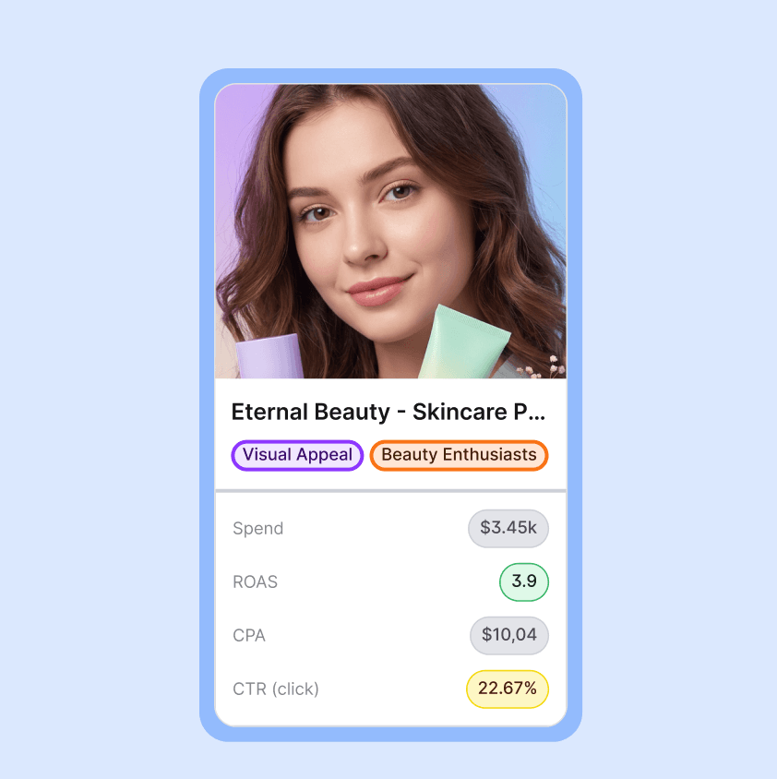The height and width of the screenshot is (779, 777).
Task: Click the divider line above the metrics
Action: (390, 491)
